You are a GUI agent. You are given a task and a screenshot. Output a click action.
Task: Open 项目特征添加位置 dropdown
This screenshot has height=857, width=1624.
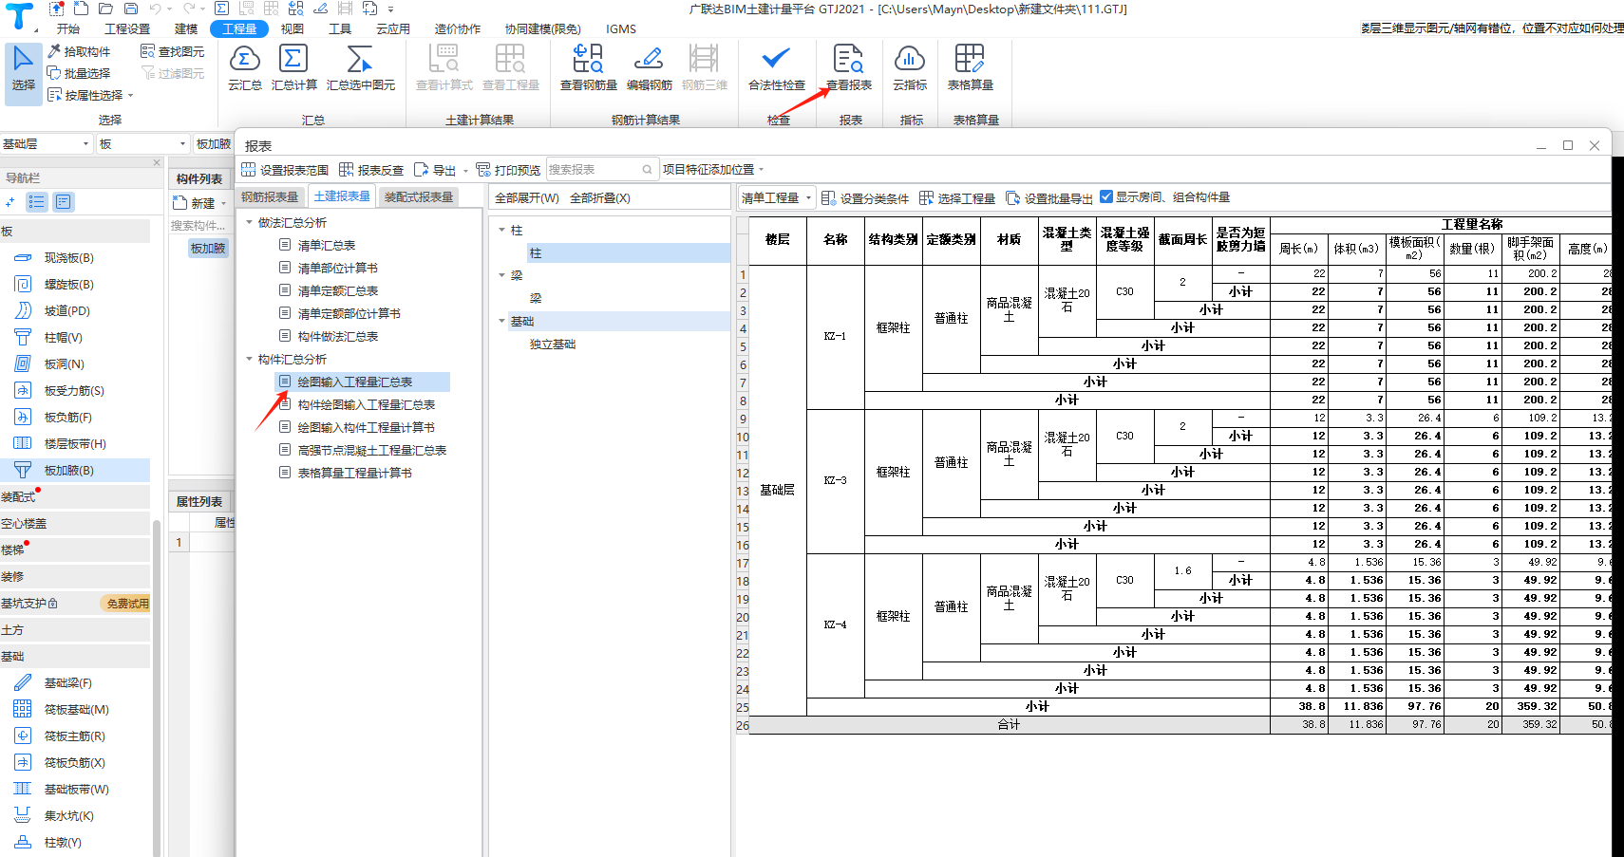[714, 169]
